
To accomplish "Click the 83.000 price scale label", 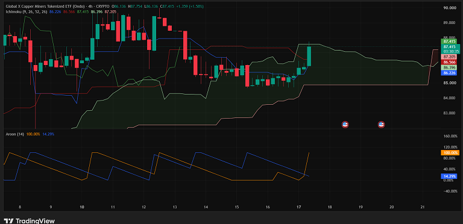I will (x=449, y=113).
